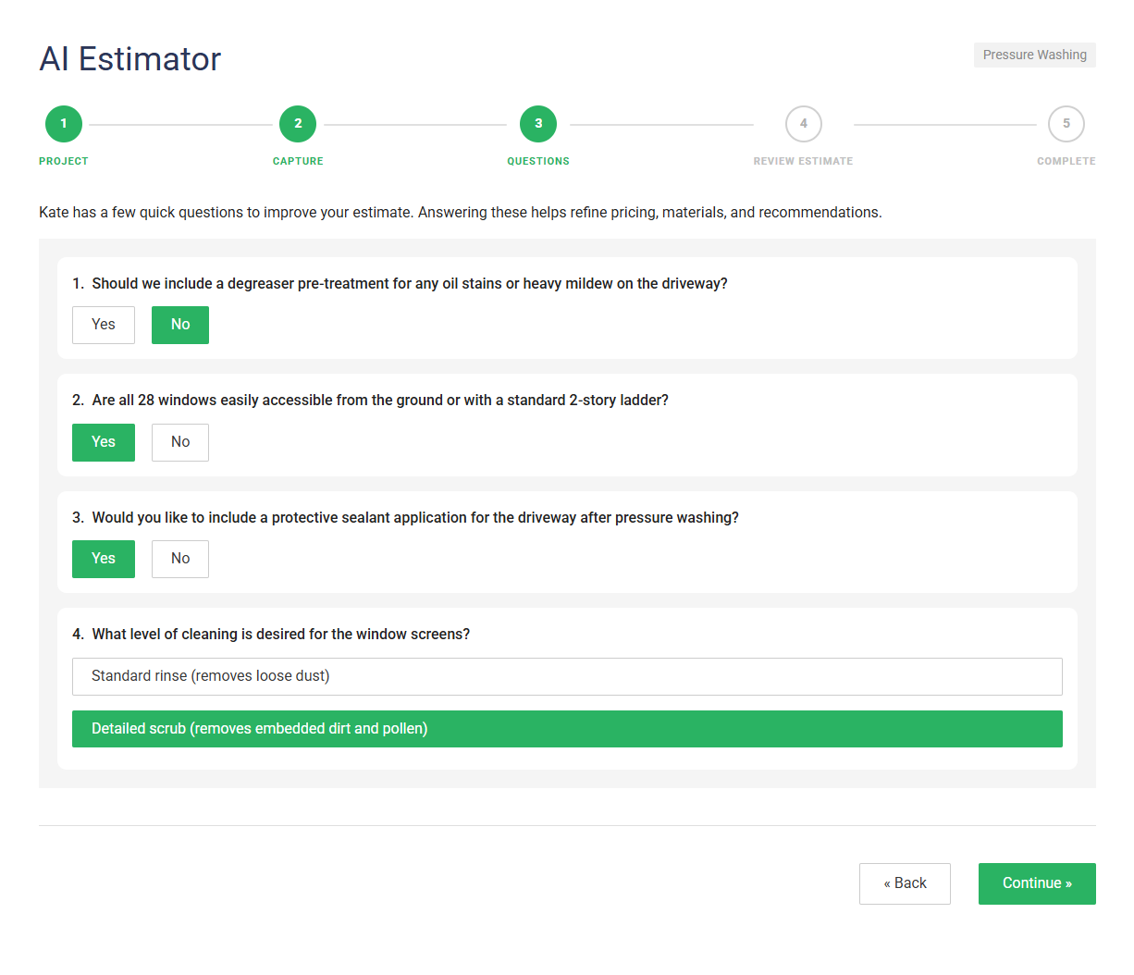Pick No for the 28 windows accessibility
Viewport: 1134px width, 975px height.
(x=180, y=442)
